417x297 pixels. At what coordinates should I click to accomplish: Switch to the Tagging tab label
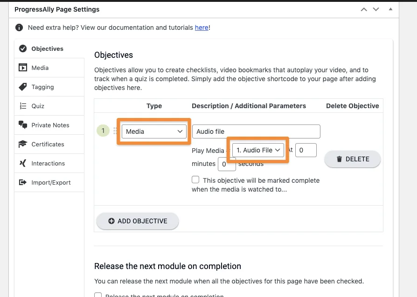tap(42, 87)
